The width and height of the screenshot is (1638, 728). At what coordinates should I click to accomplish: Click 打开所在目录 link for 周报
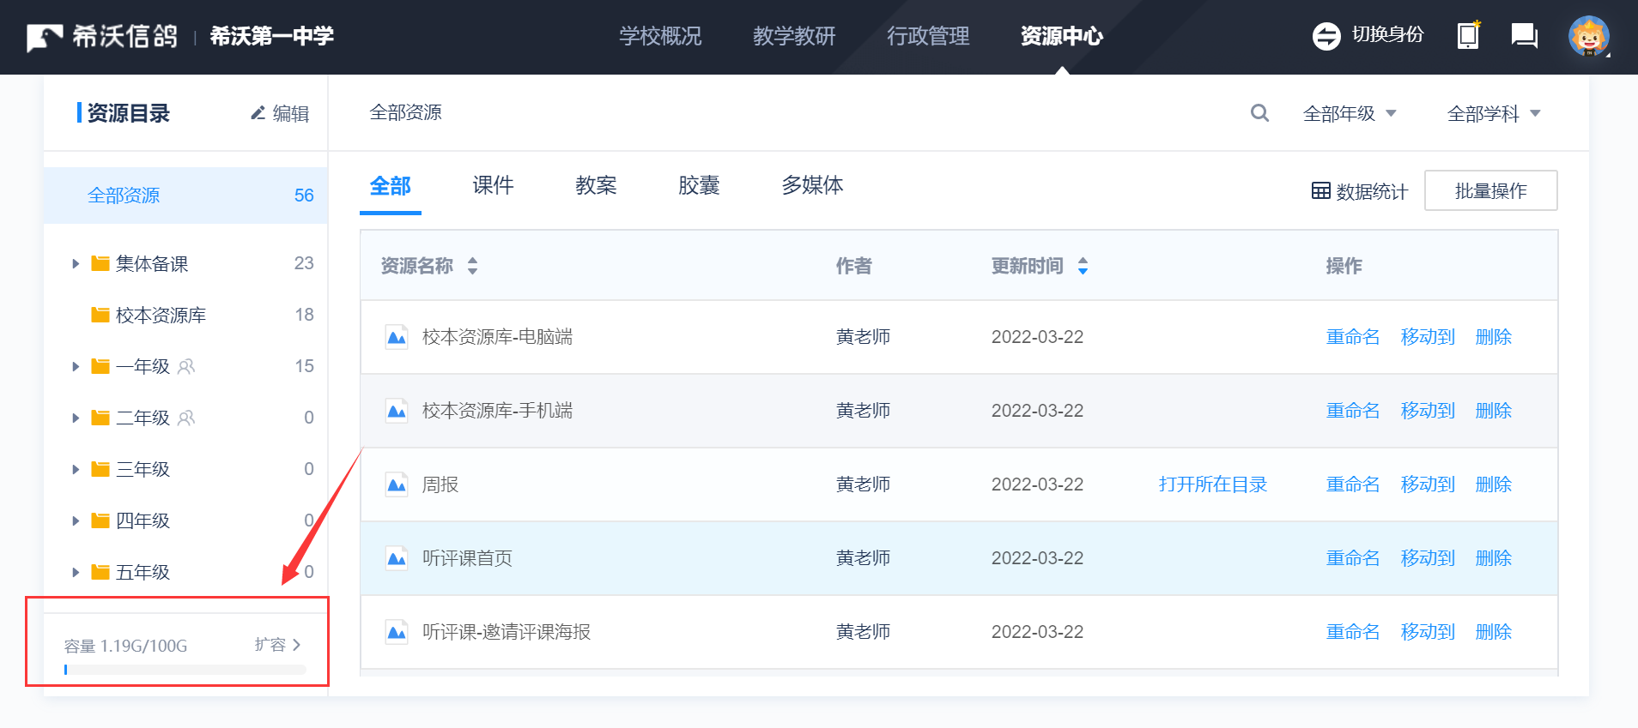(1212, 484)
